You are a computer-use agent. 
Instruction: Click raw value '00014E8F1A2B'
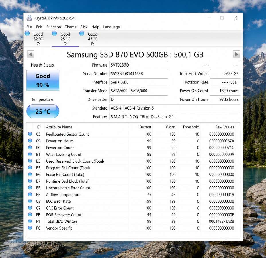[x=221, y=221]
